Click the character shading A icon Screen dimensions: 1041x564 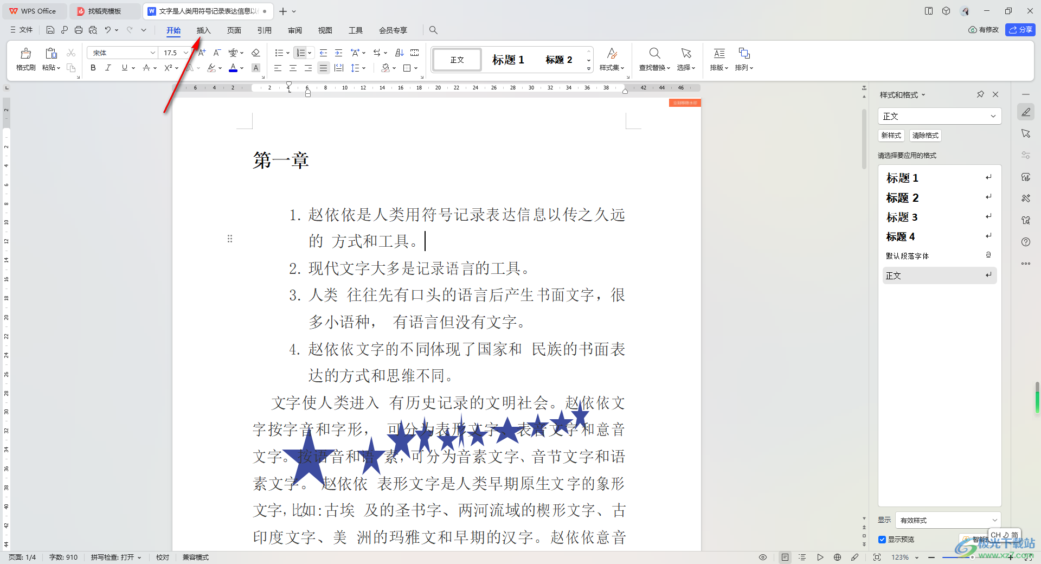[256, 68]
